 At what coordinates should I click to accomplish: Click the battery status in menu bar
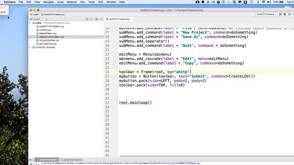(278, 2)
